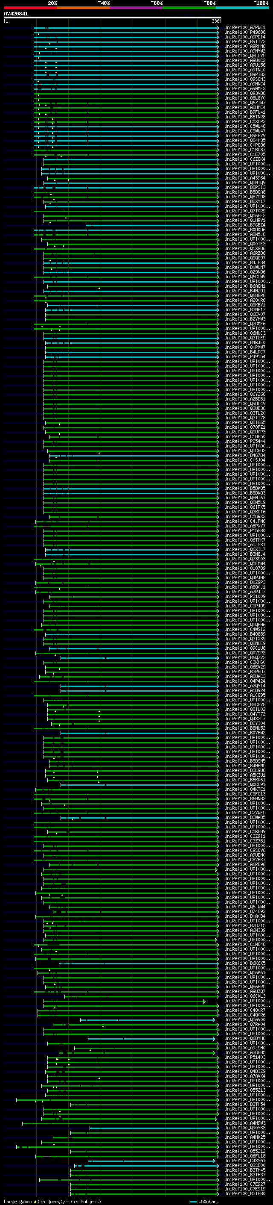273x1205 pixels.
Task: Select label UniRef100_A4H9W3
Action: click(x=244, y=1123)
